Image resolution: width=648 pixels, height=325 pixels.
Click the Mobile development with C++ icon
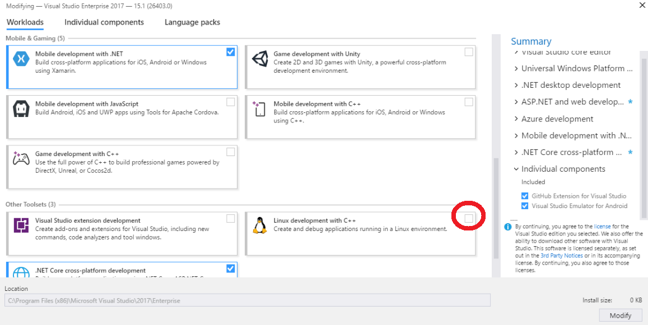pos(259,109)
